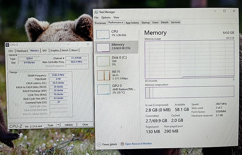Click the 43 clocks Cycle Time value
242x155 pixels.
point(59,94)
